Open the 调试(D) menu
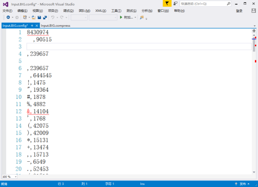This screenshot has width=258, height=187. (69, 11)
